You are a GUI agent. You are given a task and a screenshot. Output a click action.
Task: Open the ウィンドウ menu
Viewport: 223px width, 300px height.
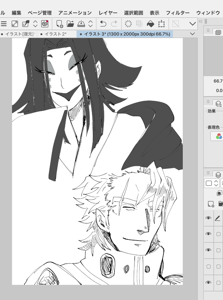tap(208, 13)
